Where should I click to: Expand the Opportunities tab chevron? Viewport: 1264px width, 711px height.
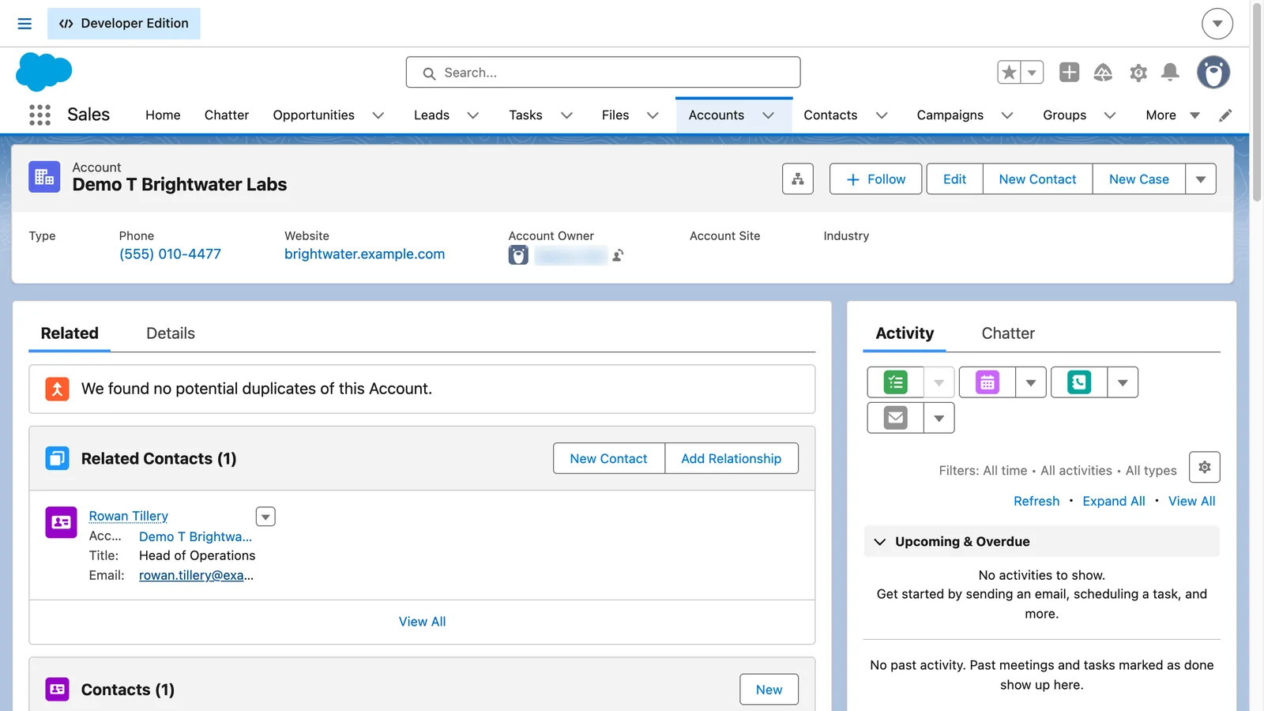378,115
